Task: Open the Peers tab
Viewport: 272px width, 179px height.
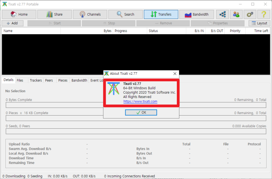Action: [x=49, y=80]
